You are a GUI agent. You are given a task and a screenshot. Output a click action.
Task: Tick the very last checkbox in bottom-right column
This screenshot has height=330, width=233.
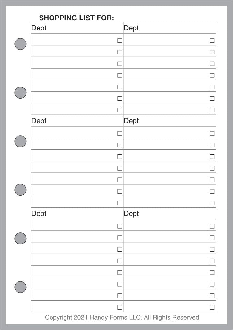pyautogui.click(x=212, y=307)
